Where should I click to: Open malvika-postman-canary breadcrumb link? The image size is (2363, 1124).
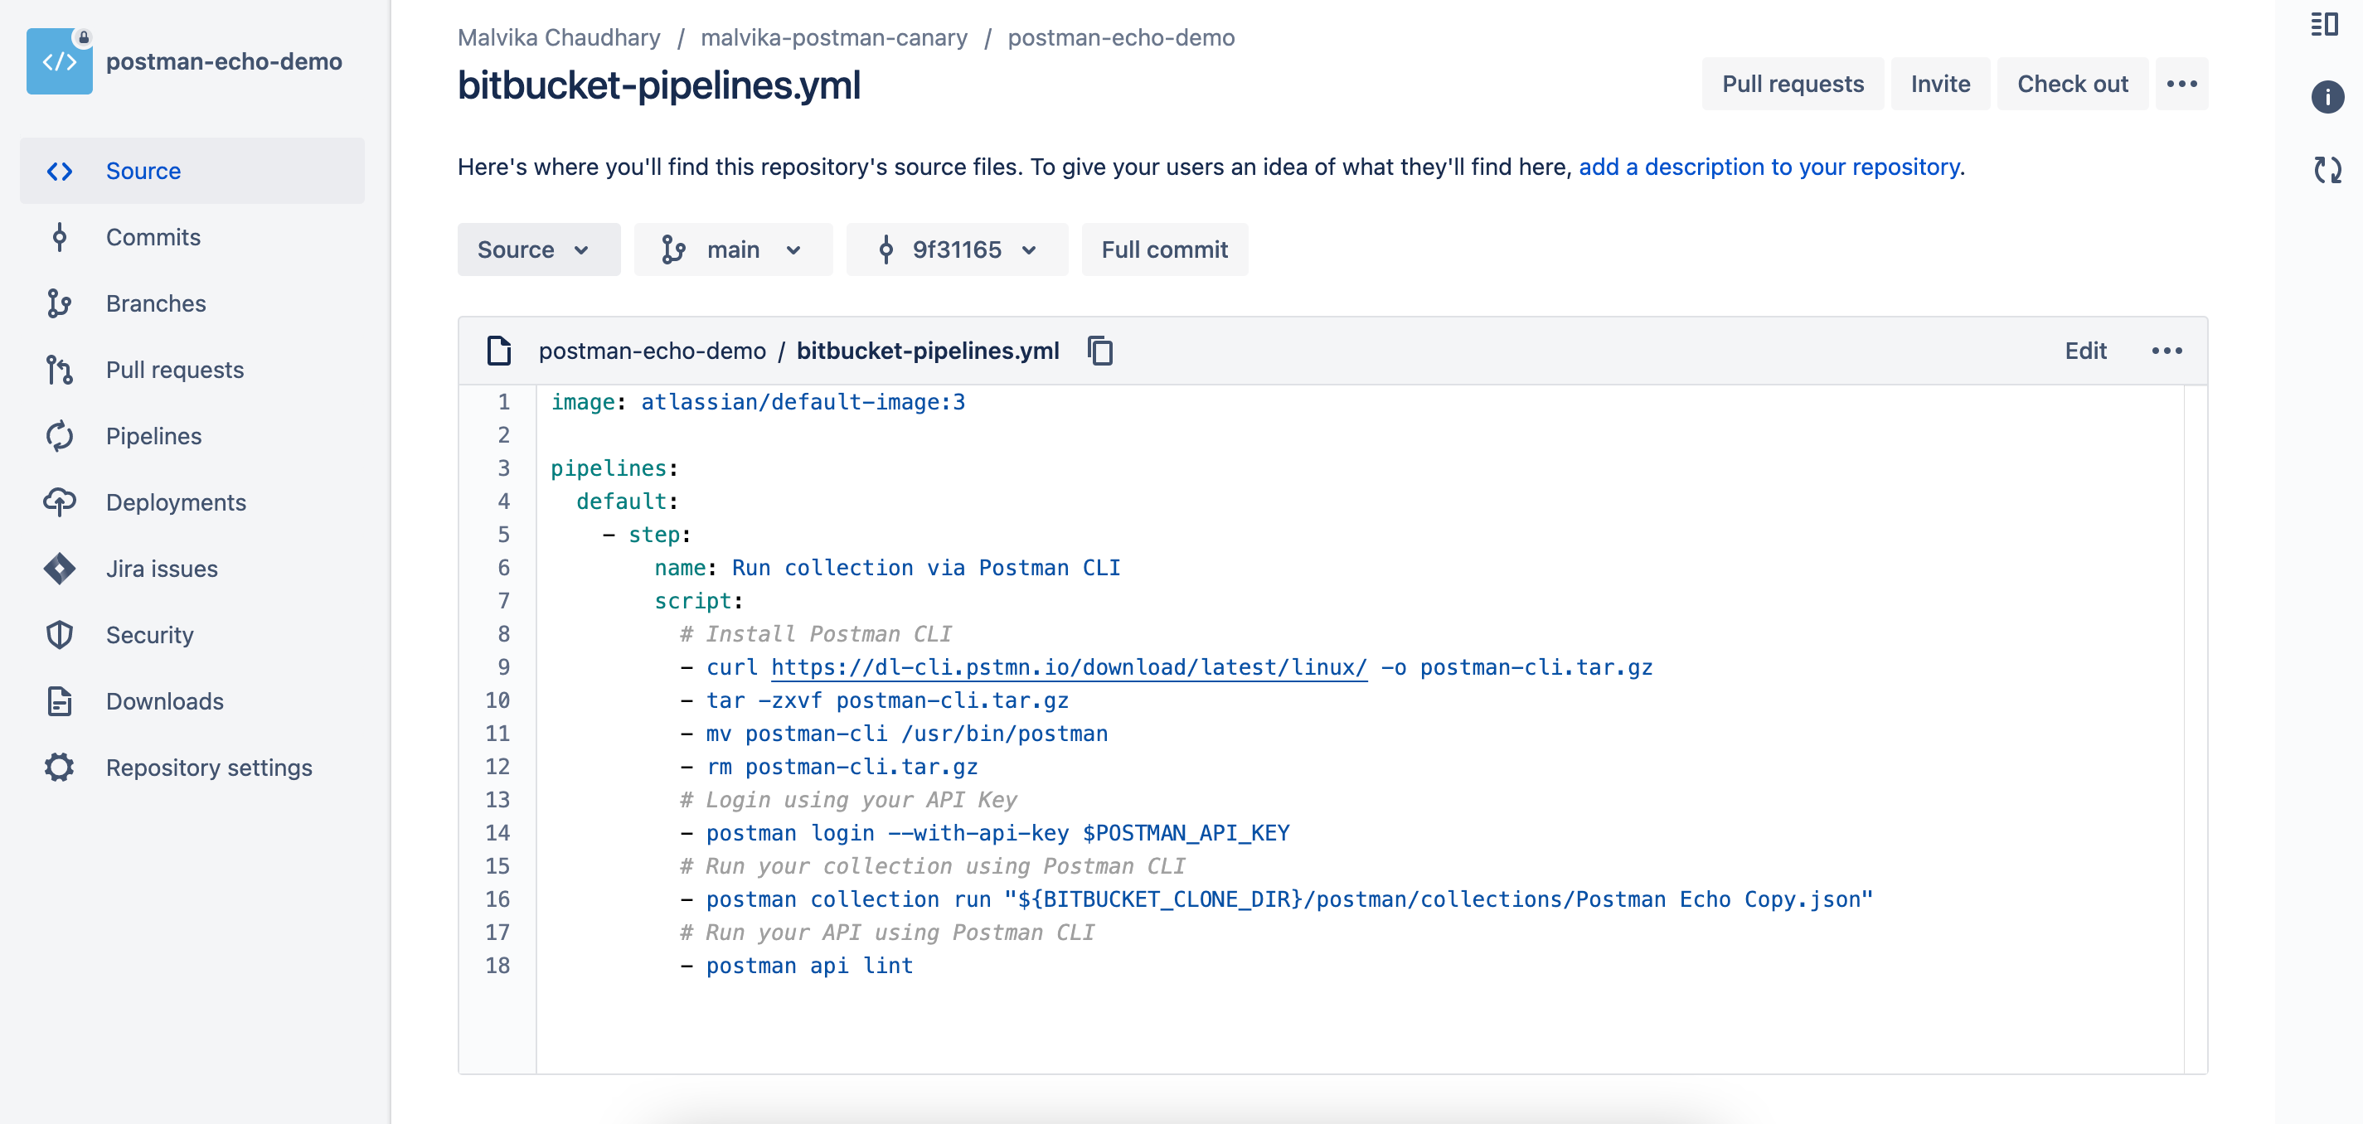pos(834,37)
